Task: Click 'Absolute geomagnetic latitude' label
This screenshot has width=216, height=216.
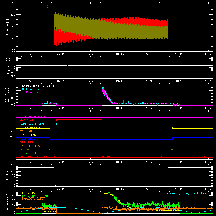Action: (187, 193)
